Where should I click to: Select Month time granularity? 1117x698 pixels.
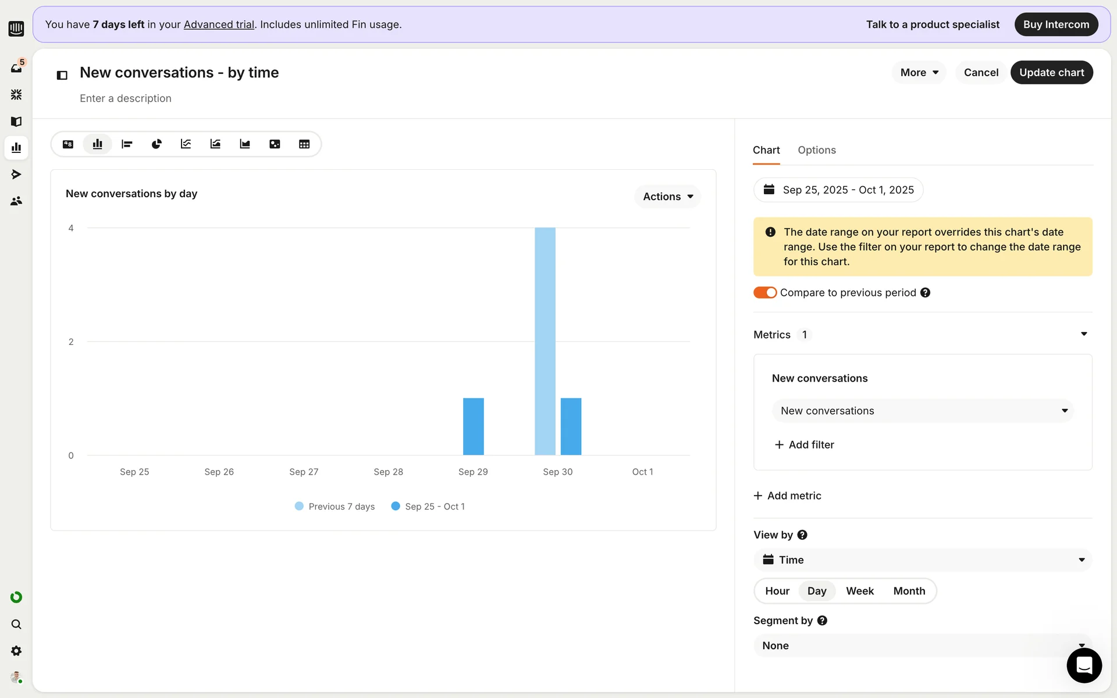pos(909,591)
